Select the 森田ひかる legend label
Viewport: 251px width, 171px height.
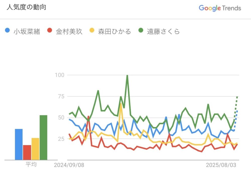point(114,32)
